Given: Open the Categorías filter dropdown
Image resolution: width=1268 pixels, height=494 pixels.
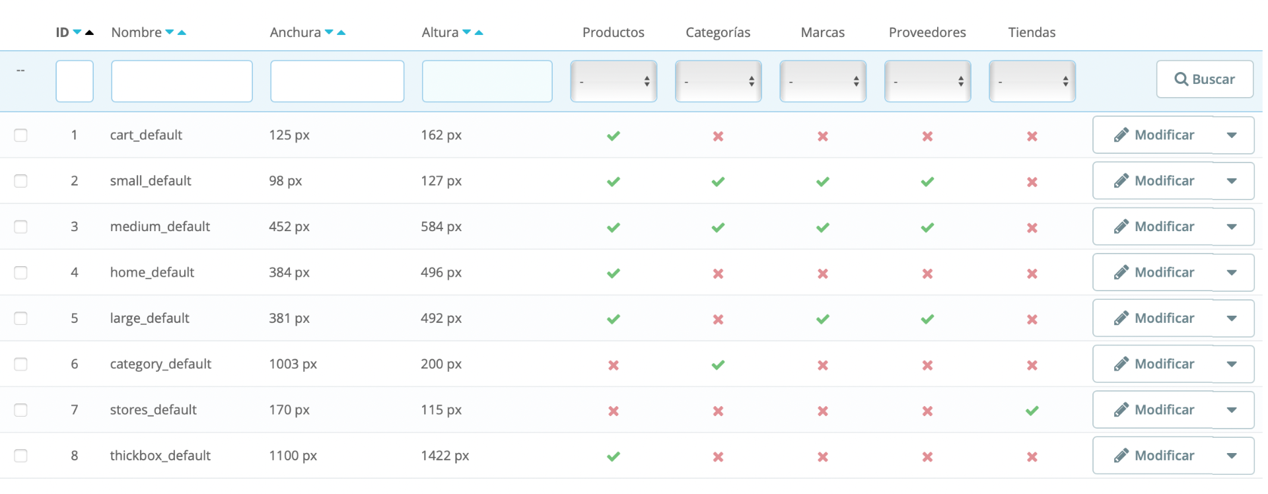Looking at the screenshot, I should point(718,81).
